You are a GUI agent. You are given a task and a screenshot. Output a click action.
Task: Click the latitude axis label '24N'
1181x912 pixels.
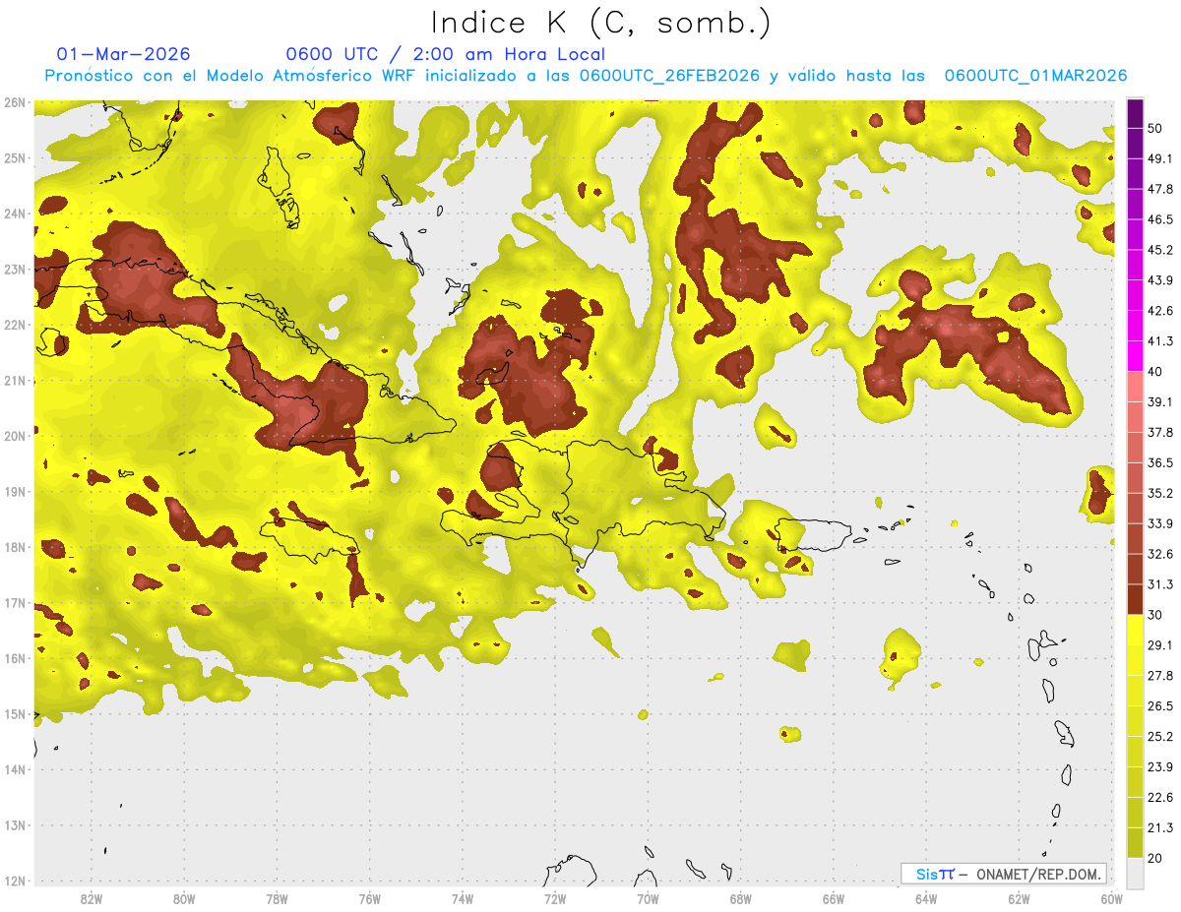[x=15, y=213]
